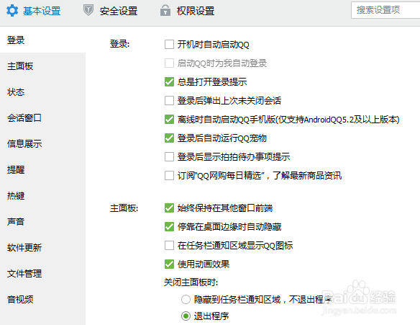Switch to the 权限设置 tab
Viewport: 420px width, 325px height.
187,11
